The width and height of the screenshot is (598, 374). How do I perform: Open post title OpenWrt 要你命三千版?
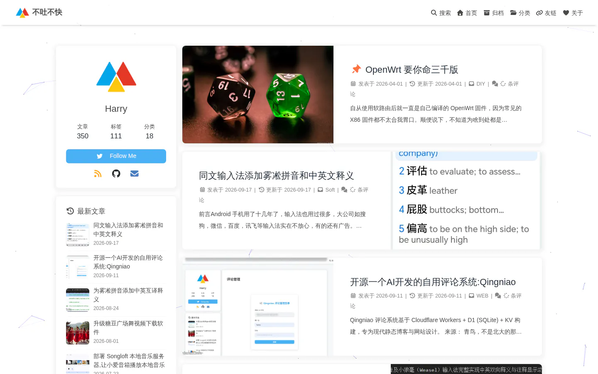click(x=412, y=70)
